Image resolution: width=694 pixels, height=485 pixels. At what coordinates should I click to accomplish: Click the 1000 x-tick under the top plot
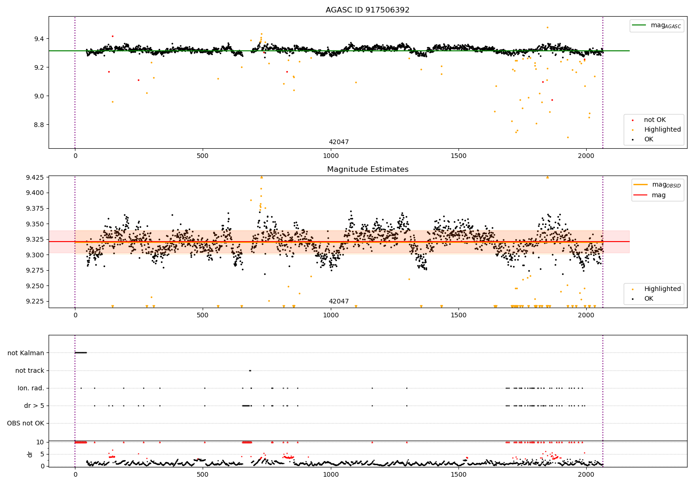tap(331, 156)
